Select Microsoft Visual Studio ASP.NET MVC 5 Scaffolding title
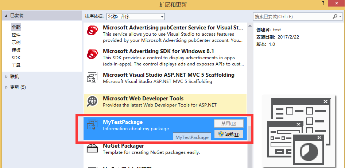 pyautogui.click(x=168, y=75)
